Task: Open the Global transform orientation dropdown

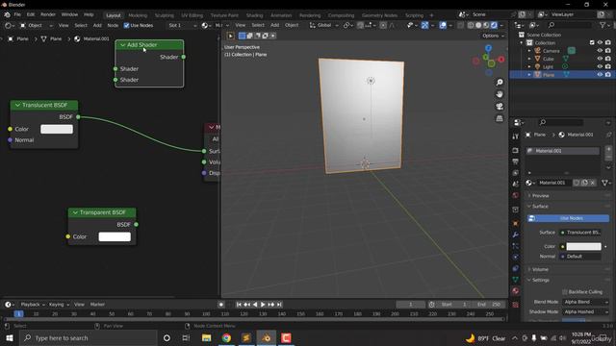Action: tap(323, 25)
